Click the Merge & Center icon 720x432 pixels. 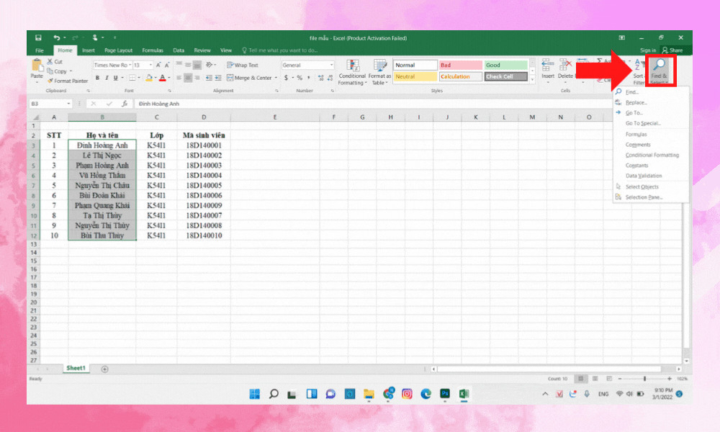249,78
